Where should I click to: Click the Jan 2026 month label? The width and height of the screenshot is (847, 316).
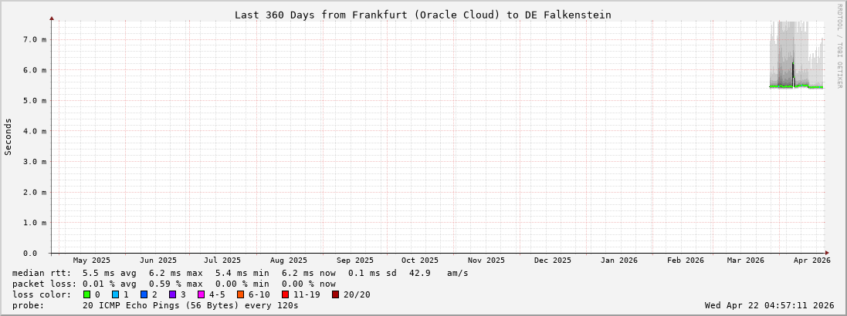tap(618, 261)
